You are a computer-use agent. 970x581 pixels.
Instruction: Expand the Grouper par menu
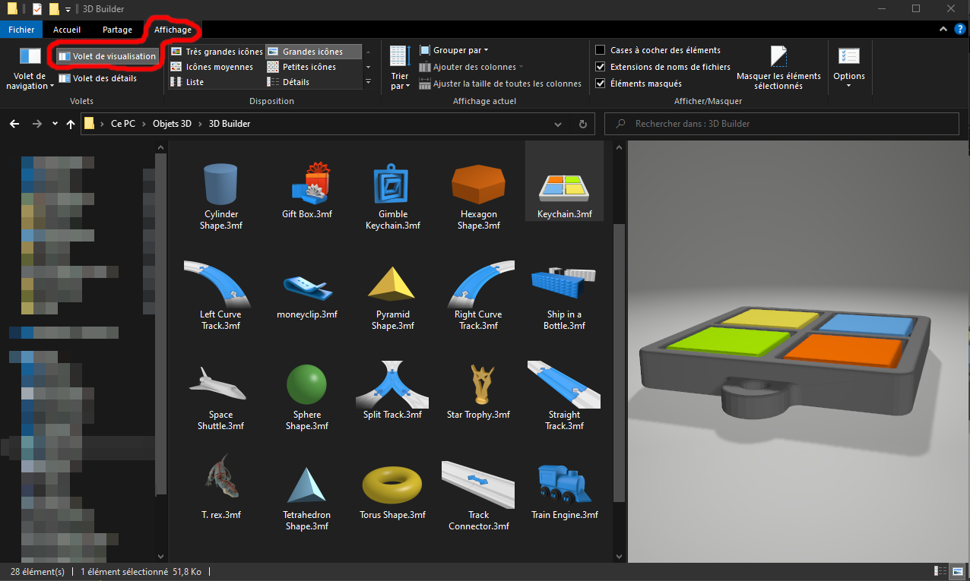454,50
